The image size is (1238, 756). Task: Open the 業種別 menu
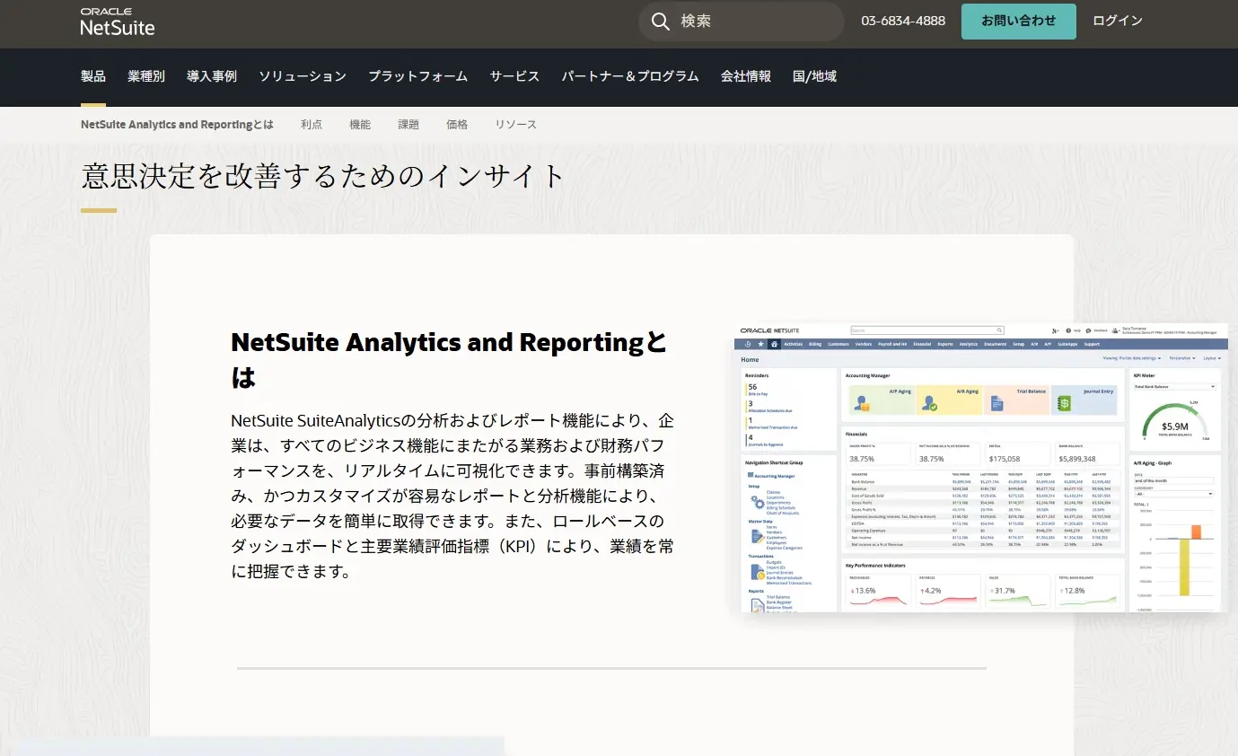(146, 76)
